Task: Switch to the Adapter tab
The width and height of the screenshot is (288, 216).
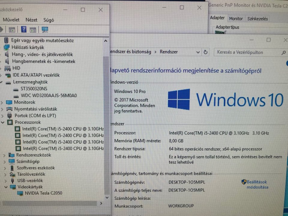Action: tap(217, 18)
